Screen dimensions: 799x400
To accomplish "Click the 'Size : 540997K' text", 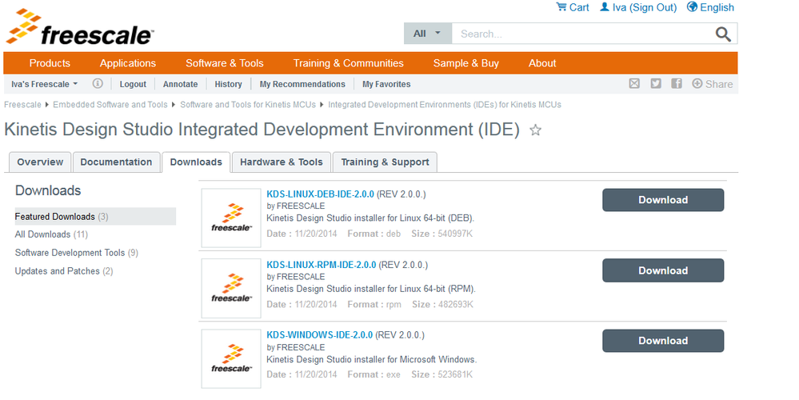I will pos(441,234).
